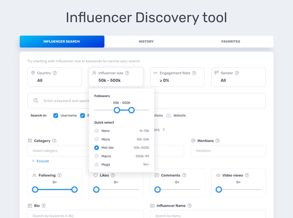Screen dimensions: 293x218
Task: Open the Gender filter dropdown
Action: [x=238, y=77]
